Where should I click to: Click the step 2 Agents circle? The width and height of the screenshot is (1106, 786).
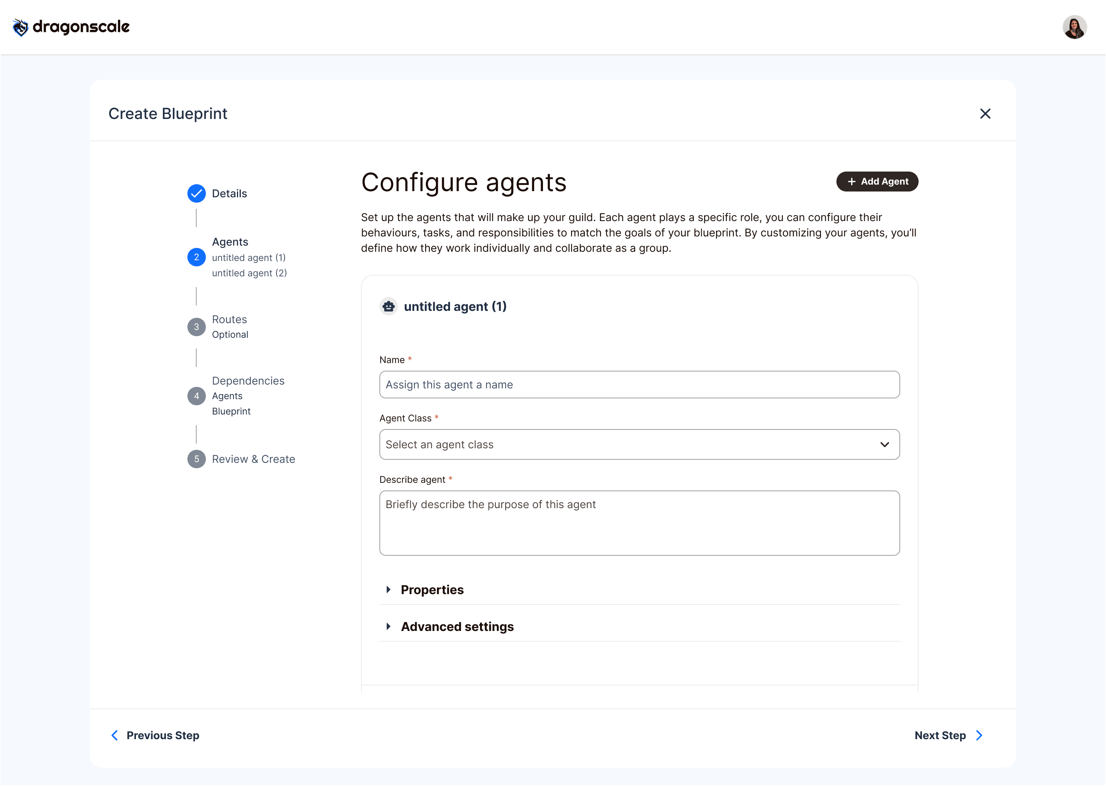point(196,257)
